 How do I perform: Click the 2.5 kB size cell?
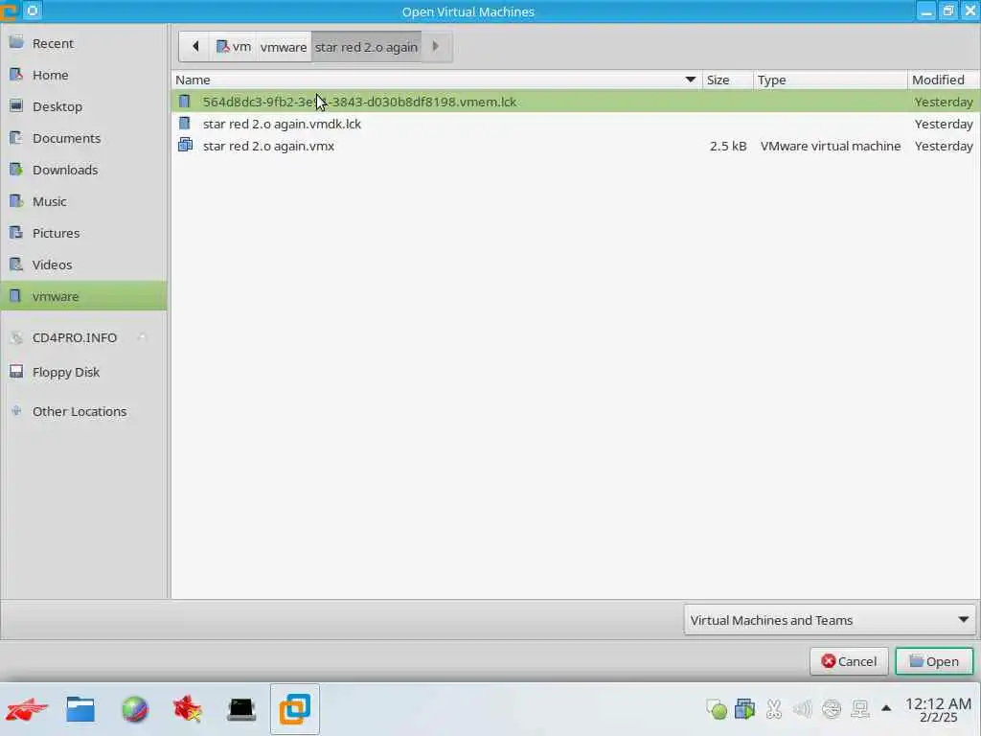(728, 146)
